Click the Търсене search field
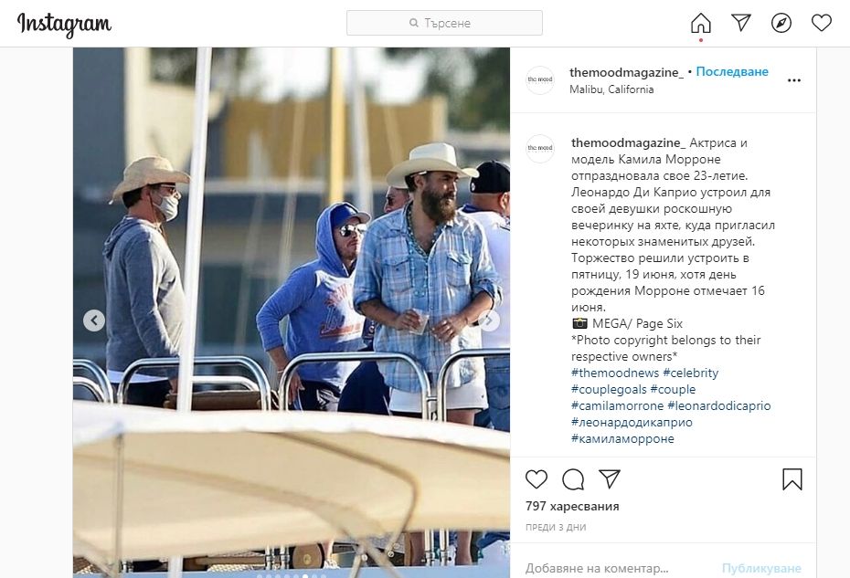This screenshot has width=850, height=578. (x=444, y=23)
